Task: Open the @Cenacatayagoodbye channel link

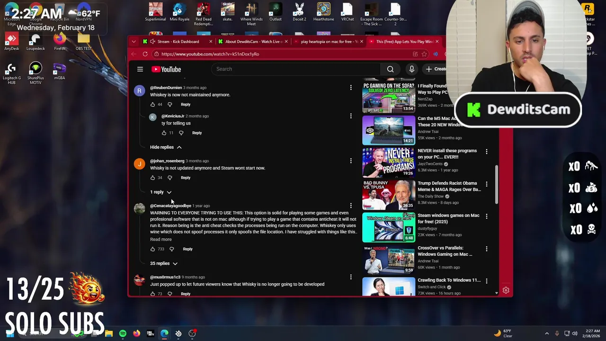Action: (x=170, y=206)
